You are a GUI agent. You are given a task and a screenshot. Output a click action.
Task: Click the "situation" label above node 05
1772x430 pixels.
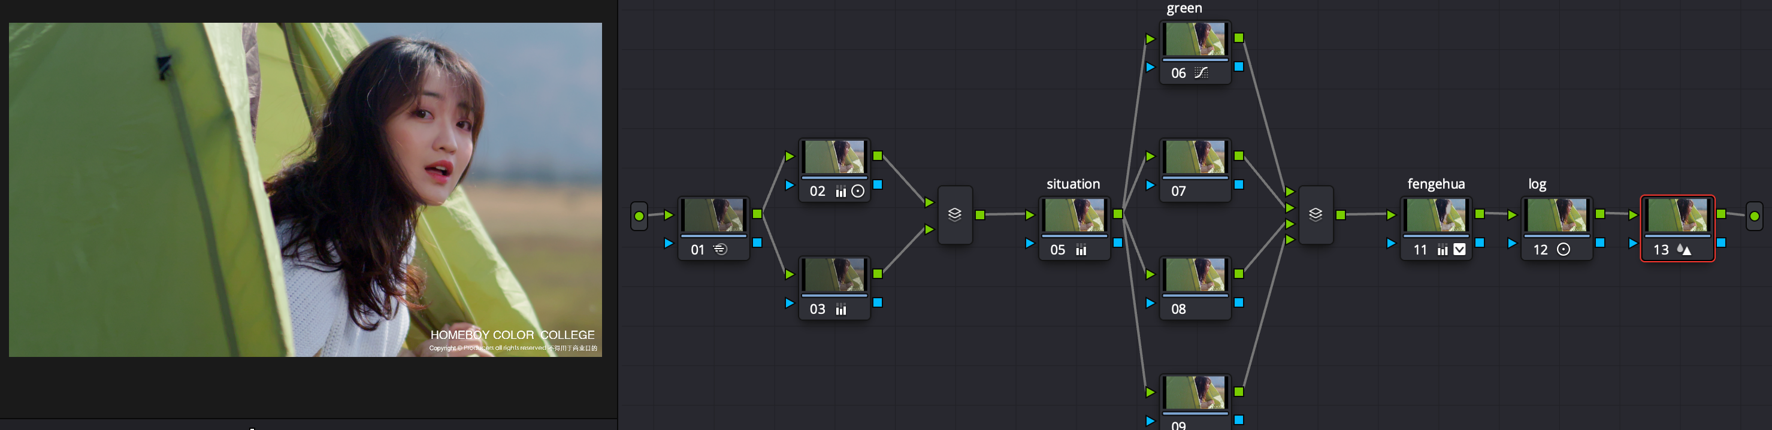tap(1072, 184)
